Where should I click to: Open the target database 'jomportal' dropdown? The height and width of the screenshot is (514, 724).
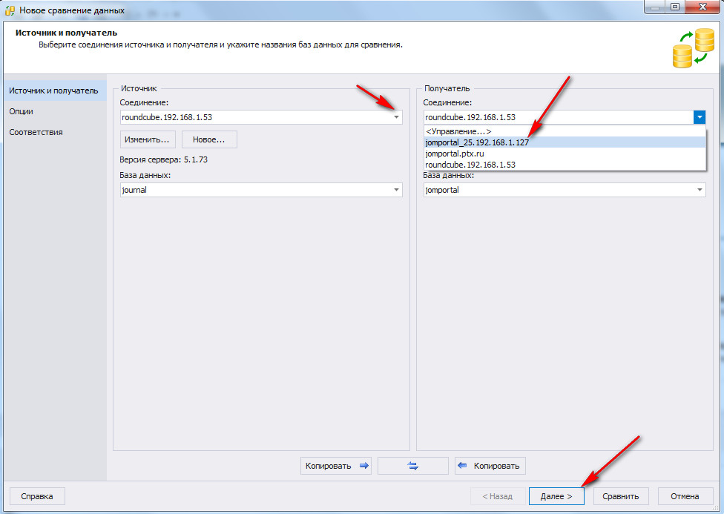pos(699,190)
